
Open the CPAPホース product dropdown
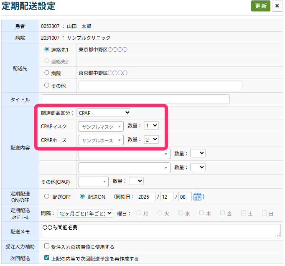click(101, 140)
